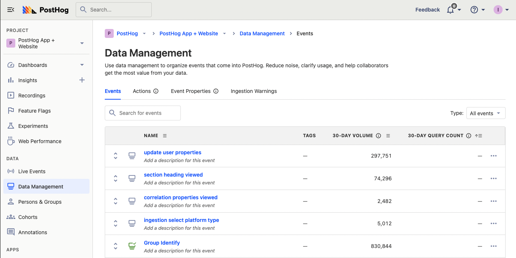Open the notifications bell
The height and width of the screenshot is (258, 516).
(x=451, y=10)
